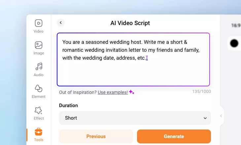Collapse the side panel with edge arrow
241x145 pixels.
pos(221,116)
